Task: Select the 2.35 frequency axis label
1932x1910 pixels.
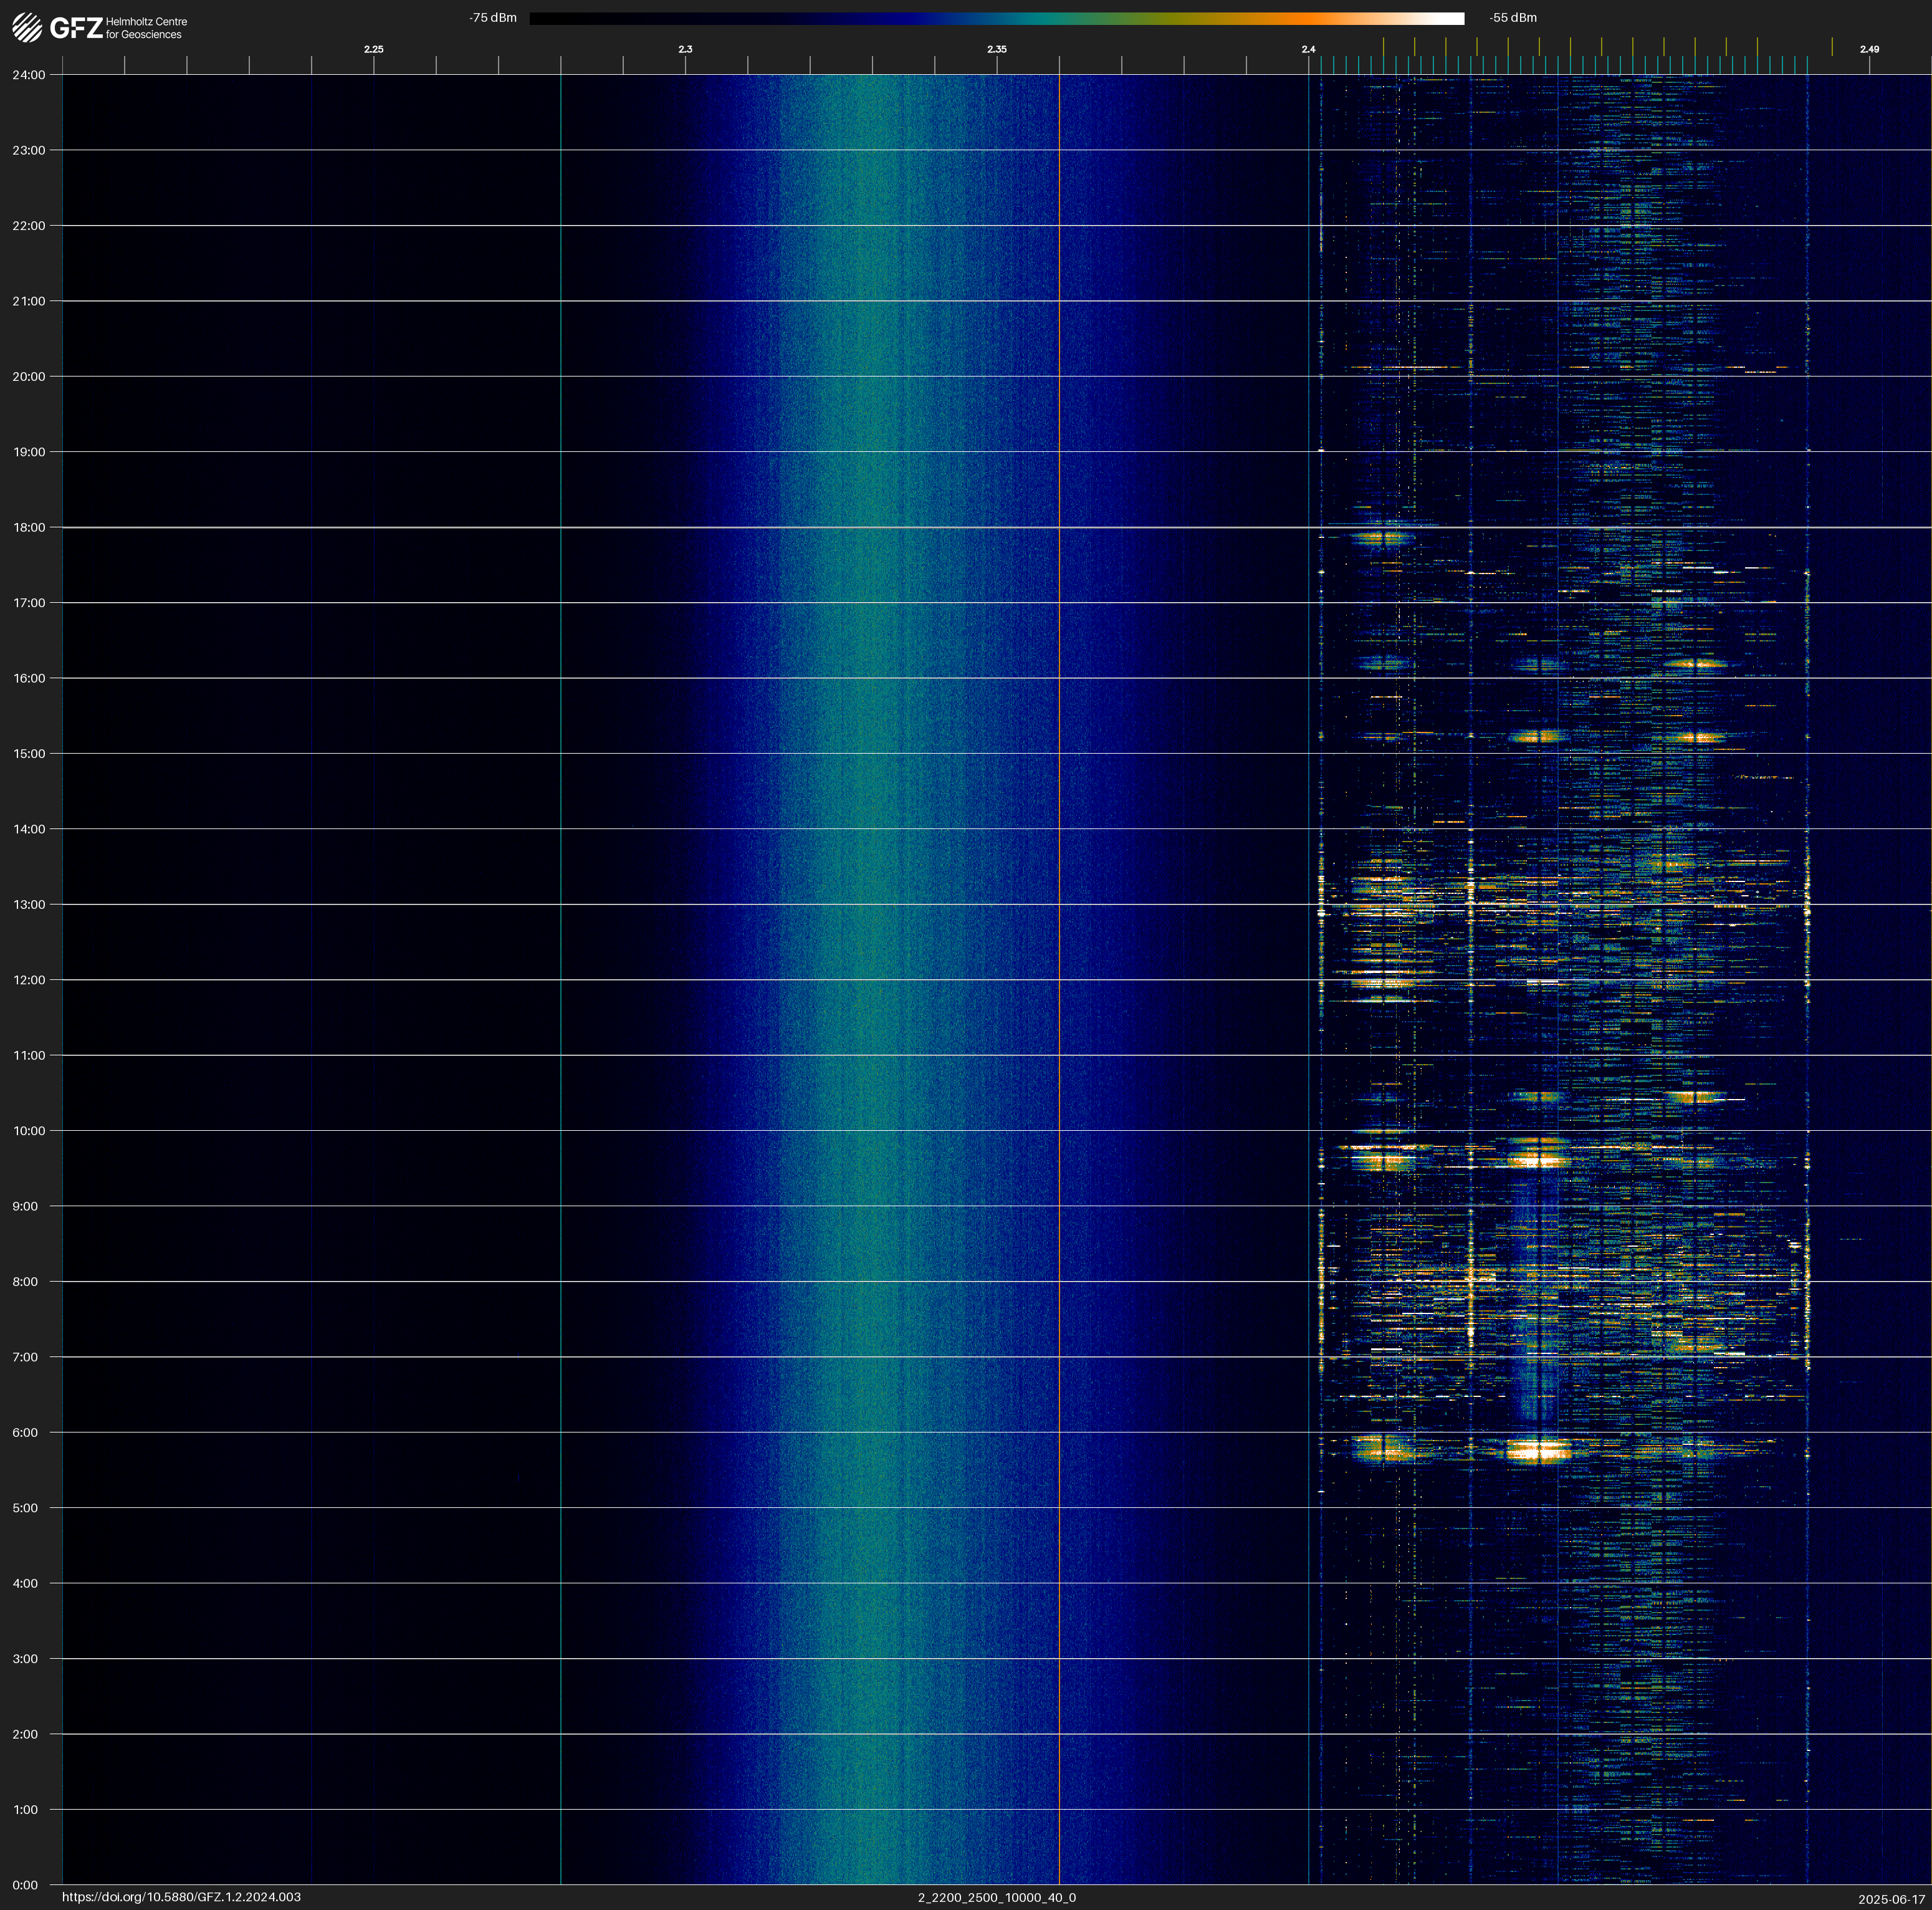Action: 996,49
